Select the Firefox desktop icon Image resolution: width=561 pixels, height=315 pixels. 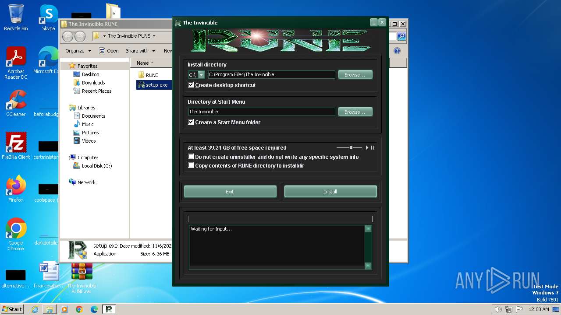tap(16, 189)
